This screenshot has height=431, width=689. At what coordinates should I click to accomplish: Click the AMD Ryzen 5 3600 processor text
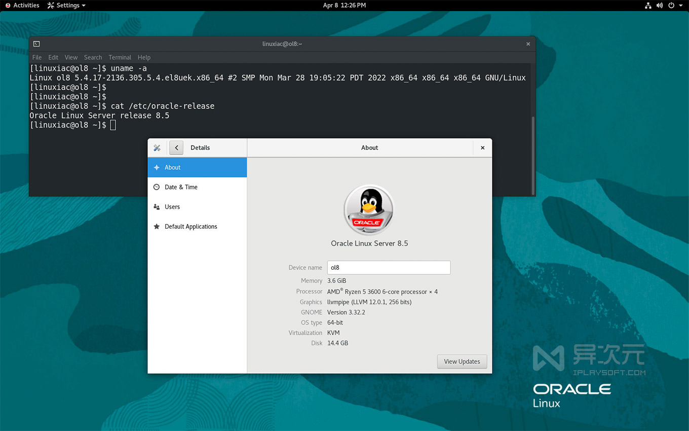pyautogui.click(x=382, y=292)
